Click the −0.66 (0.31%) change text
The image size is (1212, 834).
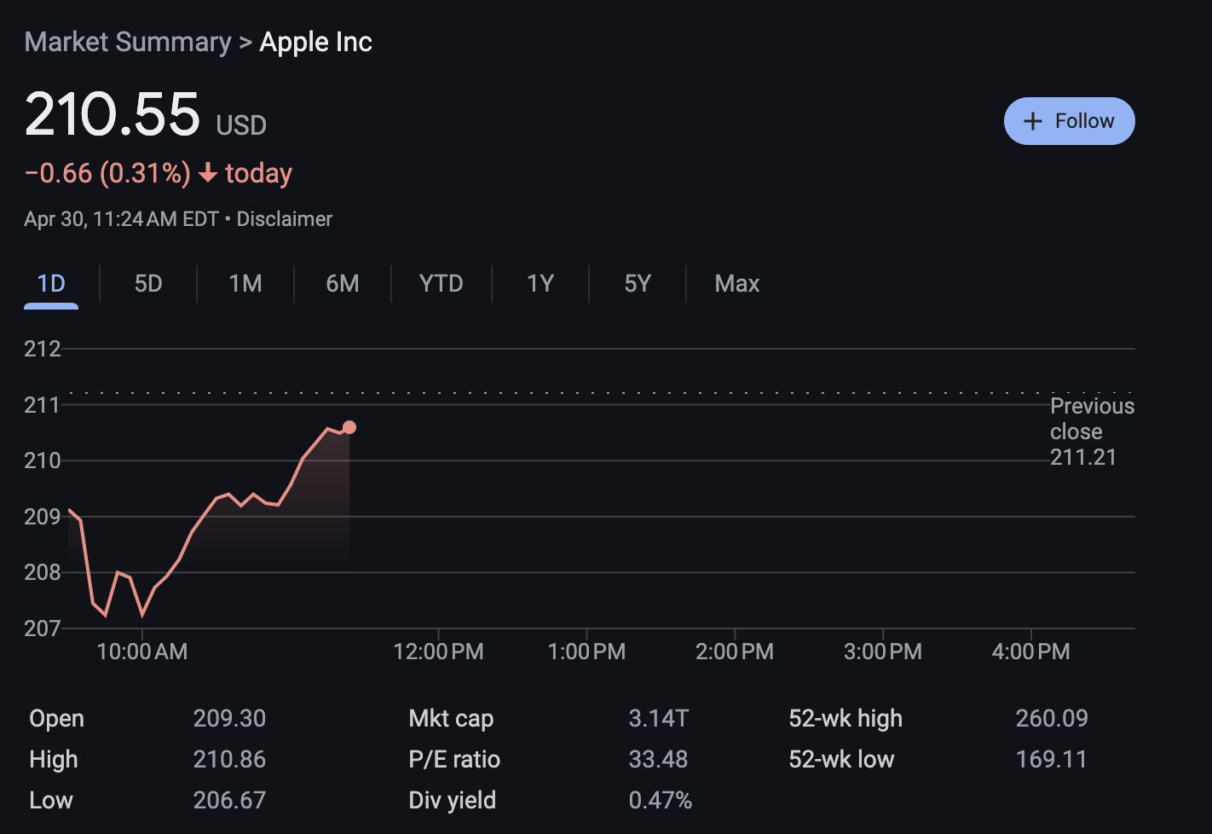[107, 173]
